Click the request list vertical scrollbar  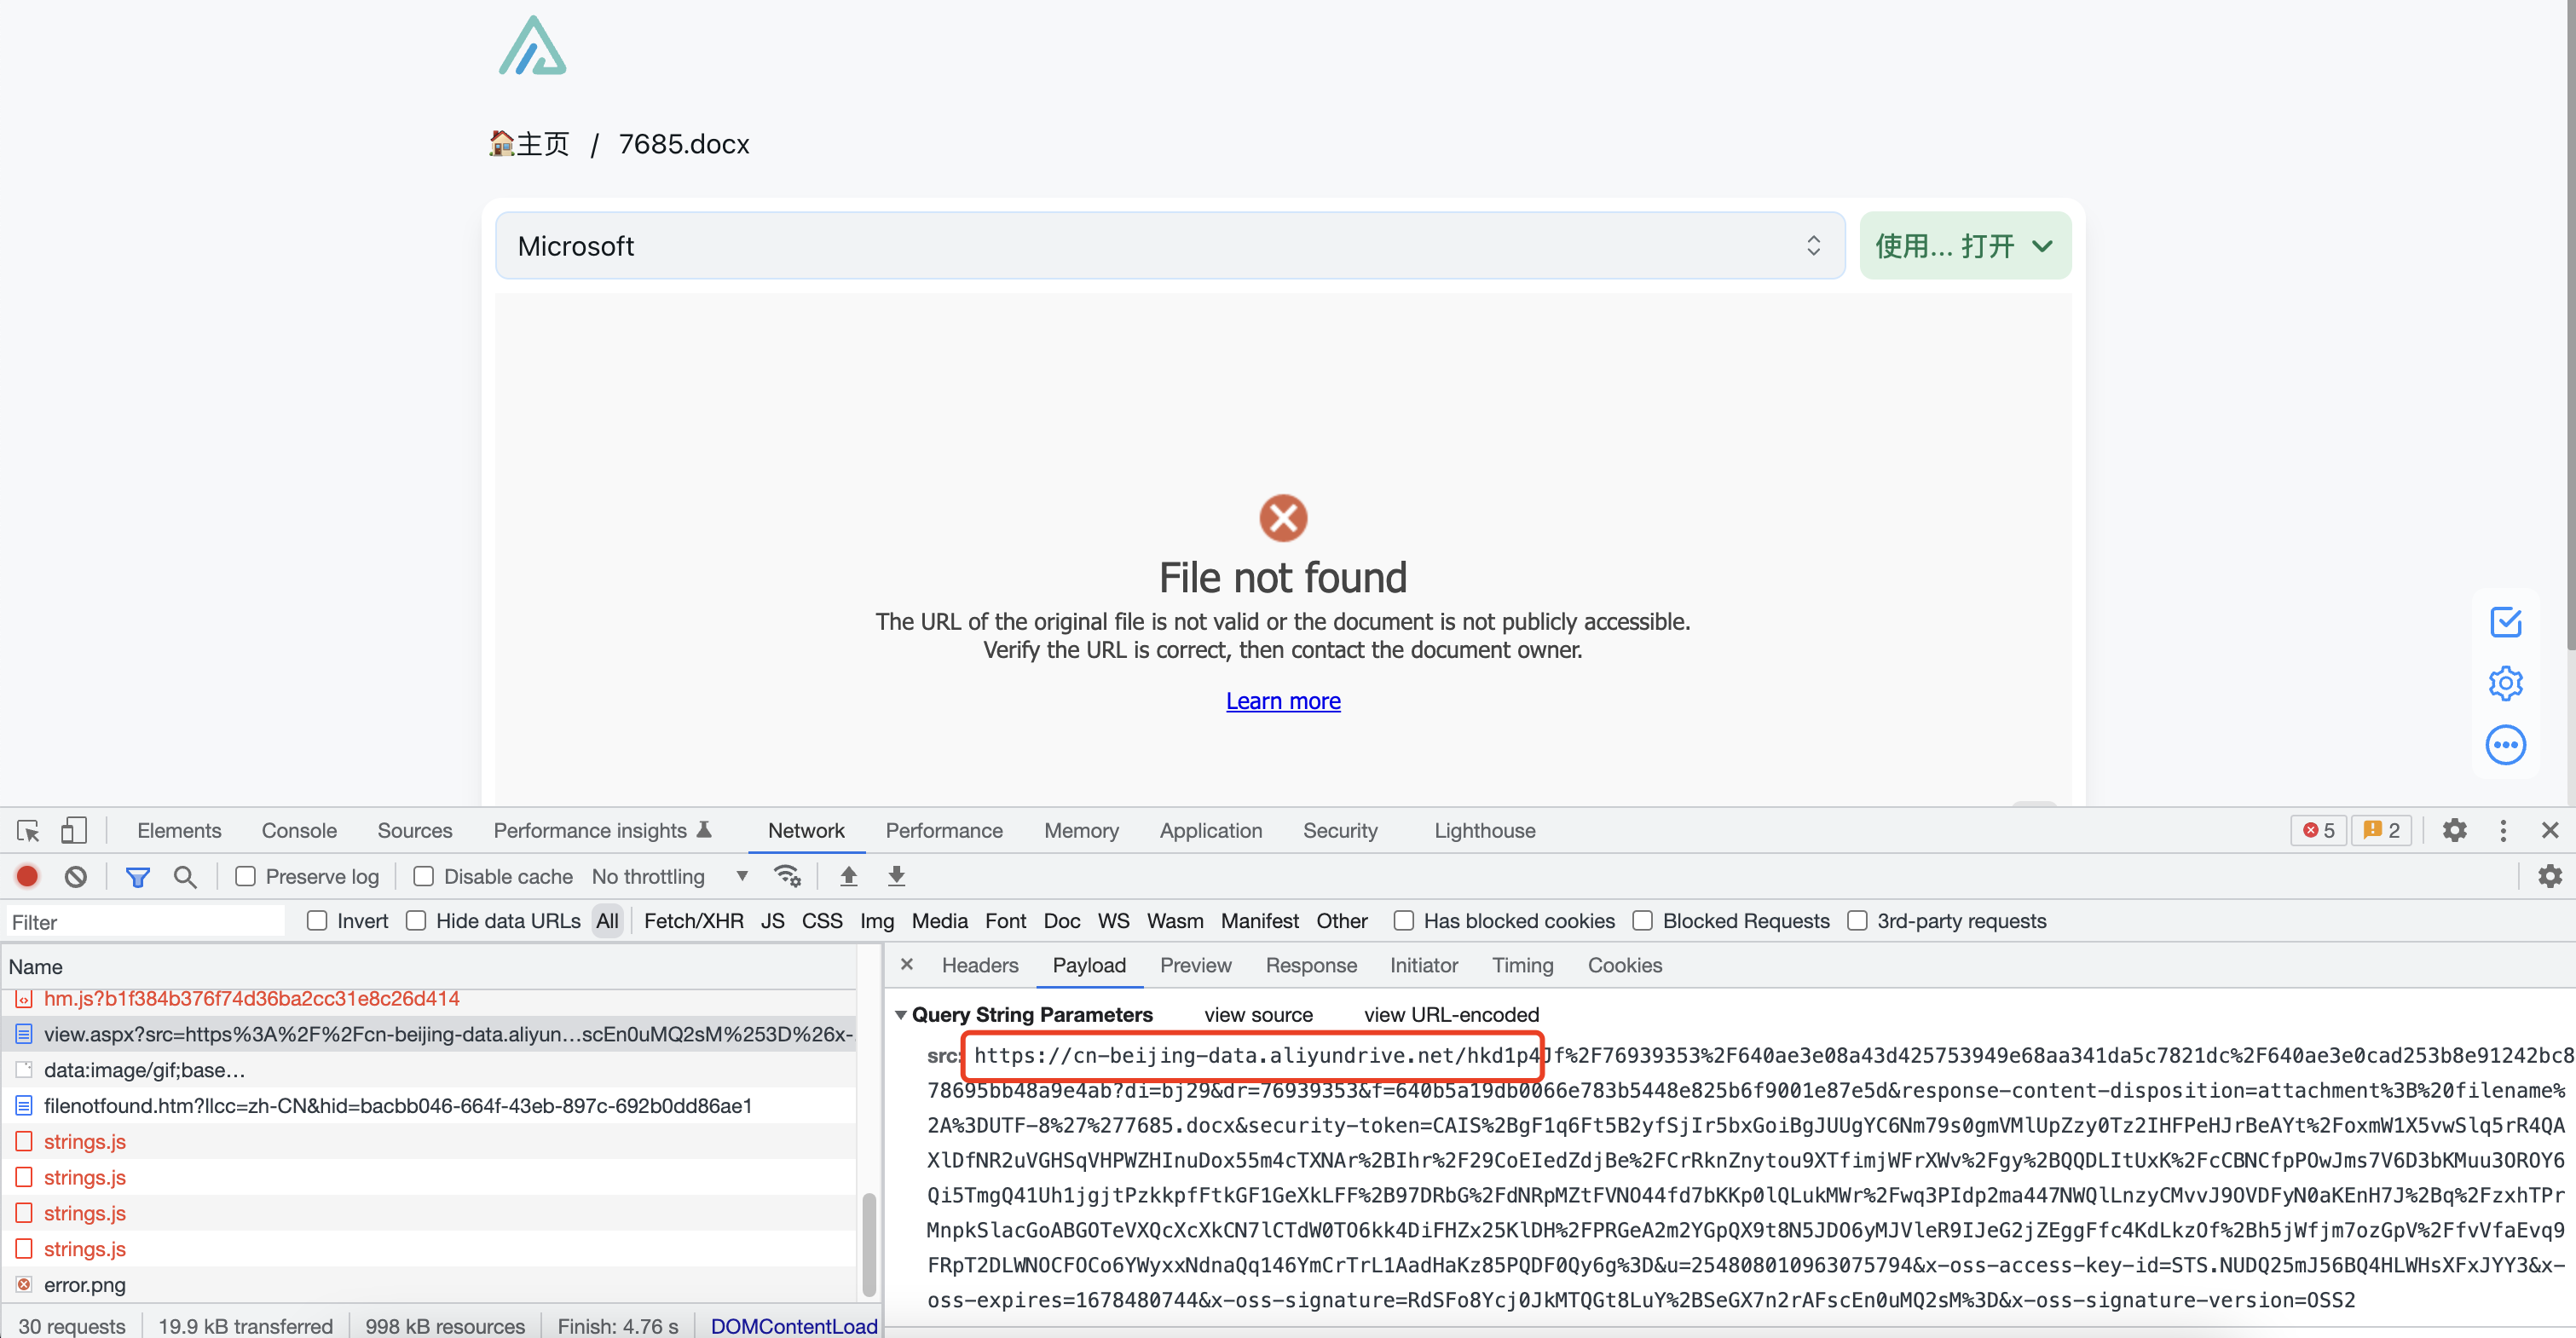coord(869,1243)
